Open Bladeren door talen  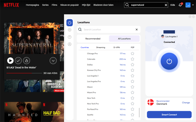click(x=103, y=5)
